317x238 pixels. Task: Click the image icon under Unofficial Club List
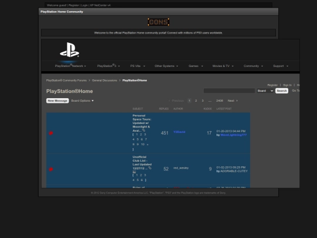point(134,172)
